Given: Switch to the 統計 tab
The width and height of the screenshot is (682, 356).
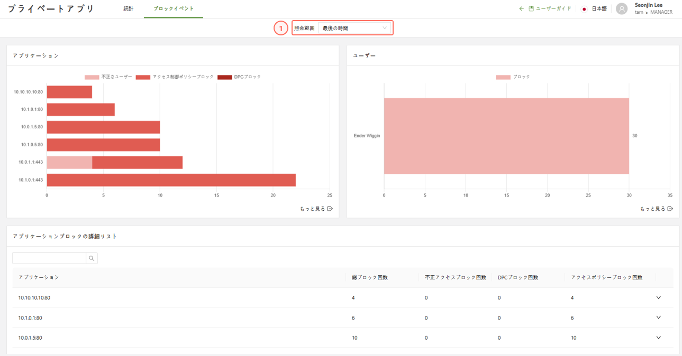Looking at the screenshot, I should [129, 9].
